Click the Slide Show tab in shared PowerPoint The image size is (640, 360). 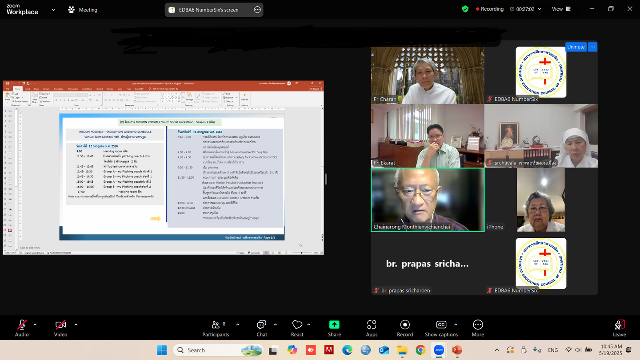point(87,89)
